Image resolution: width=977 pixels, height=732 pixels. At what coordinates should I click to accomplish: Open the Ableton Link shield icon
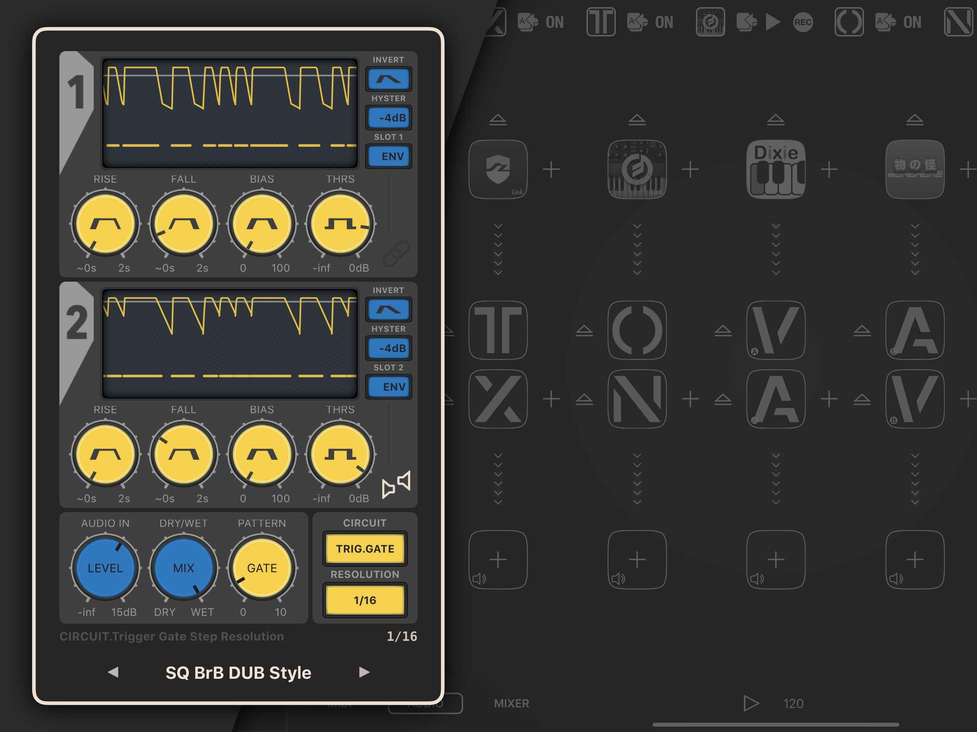point(498,169)
